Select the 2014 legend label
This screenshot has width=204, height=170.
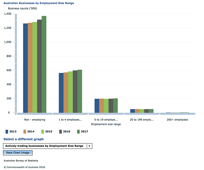31,131
